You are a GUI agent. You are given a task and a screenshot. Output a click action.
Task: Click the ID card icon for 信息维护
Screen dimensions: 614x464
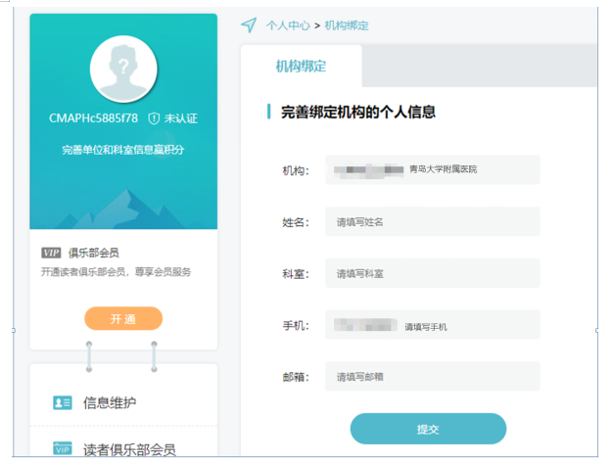tap(63, 402)
